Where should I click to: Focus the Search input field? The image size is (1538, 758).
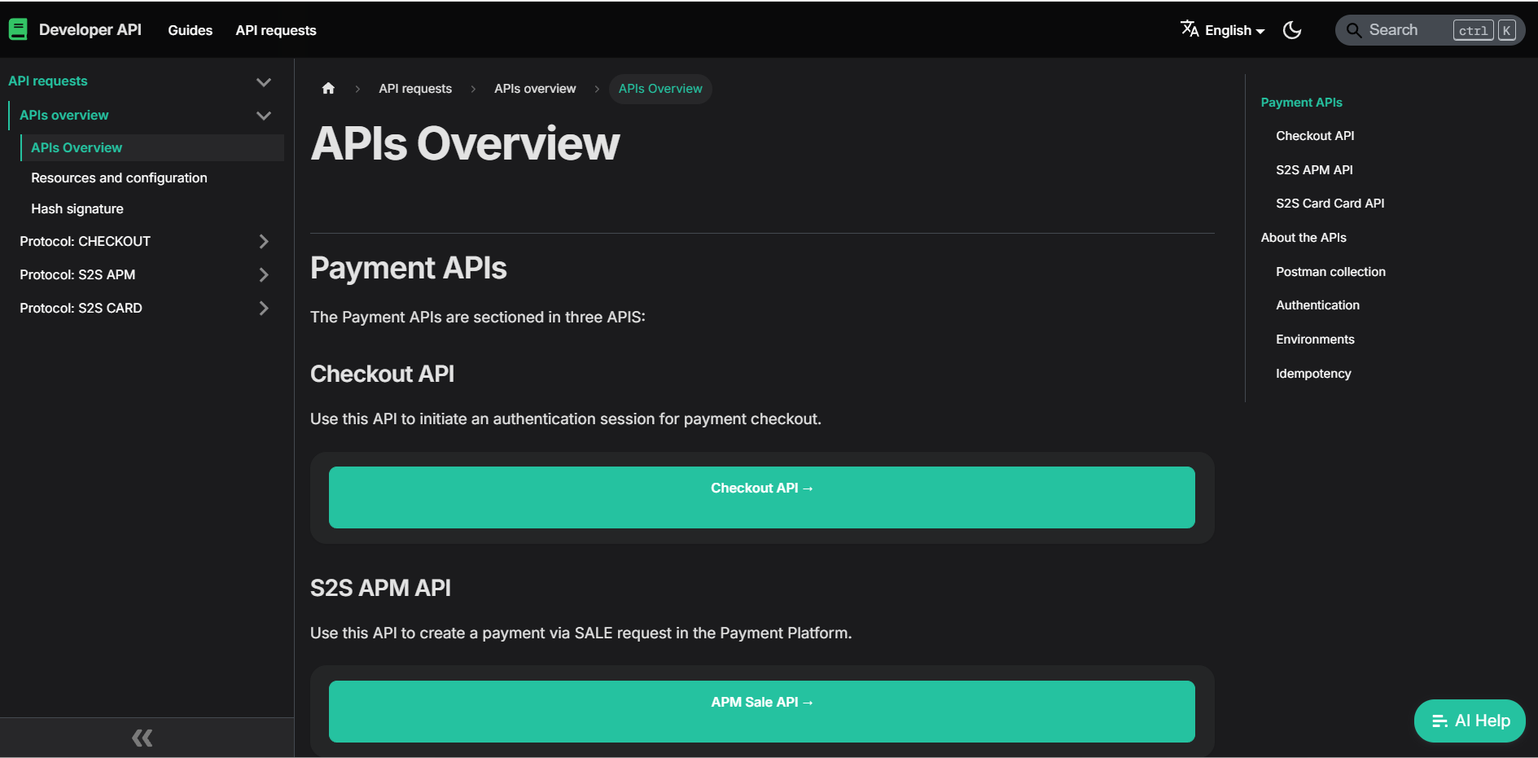tap(1430, 30)
